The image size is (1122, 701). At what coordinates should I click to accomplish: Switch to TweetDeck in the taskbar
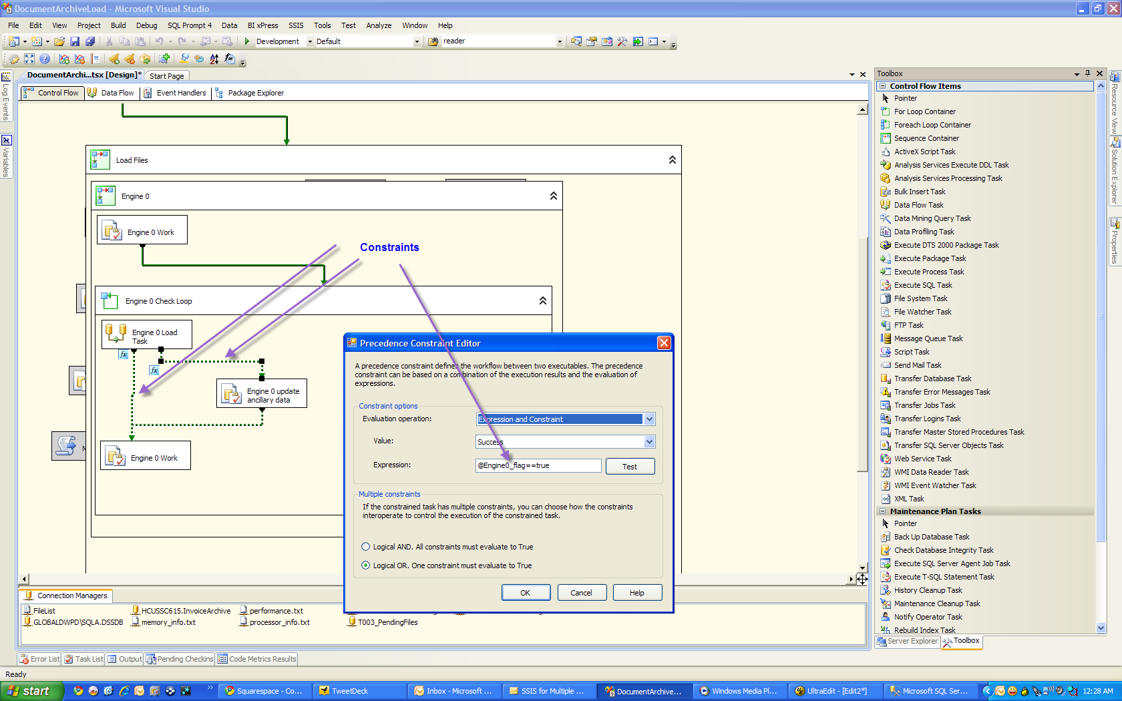pos(359,691)
